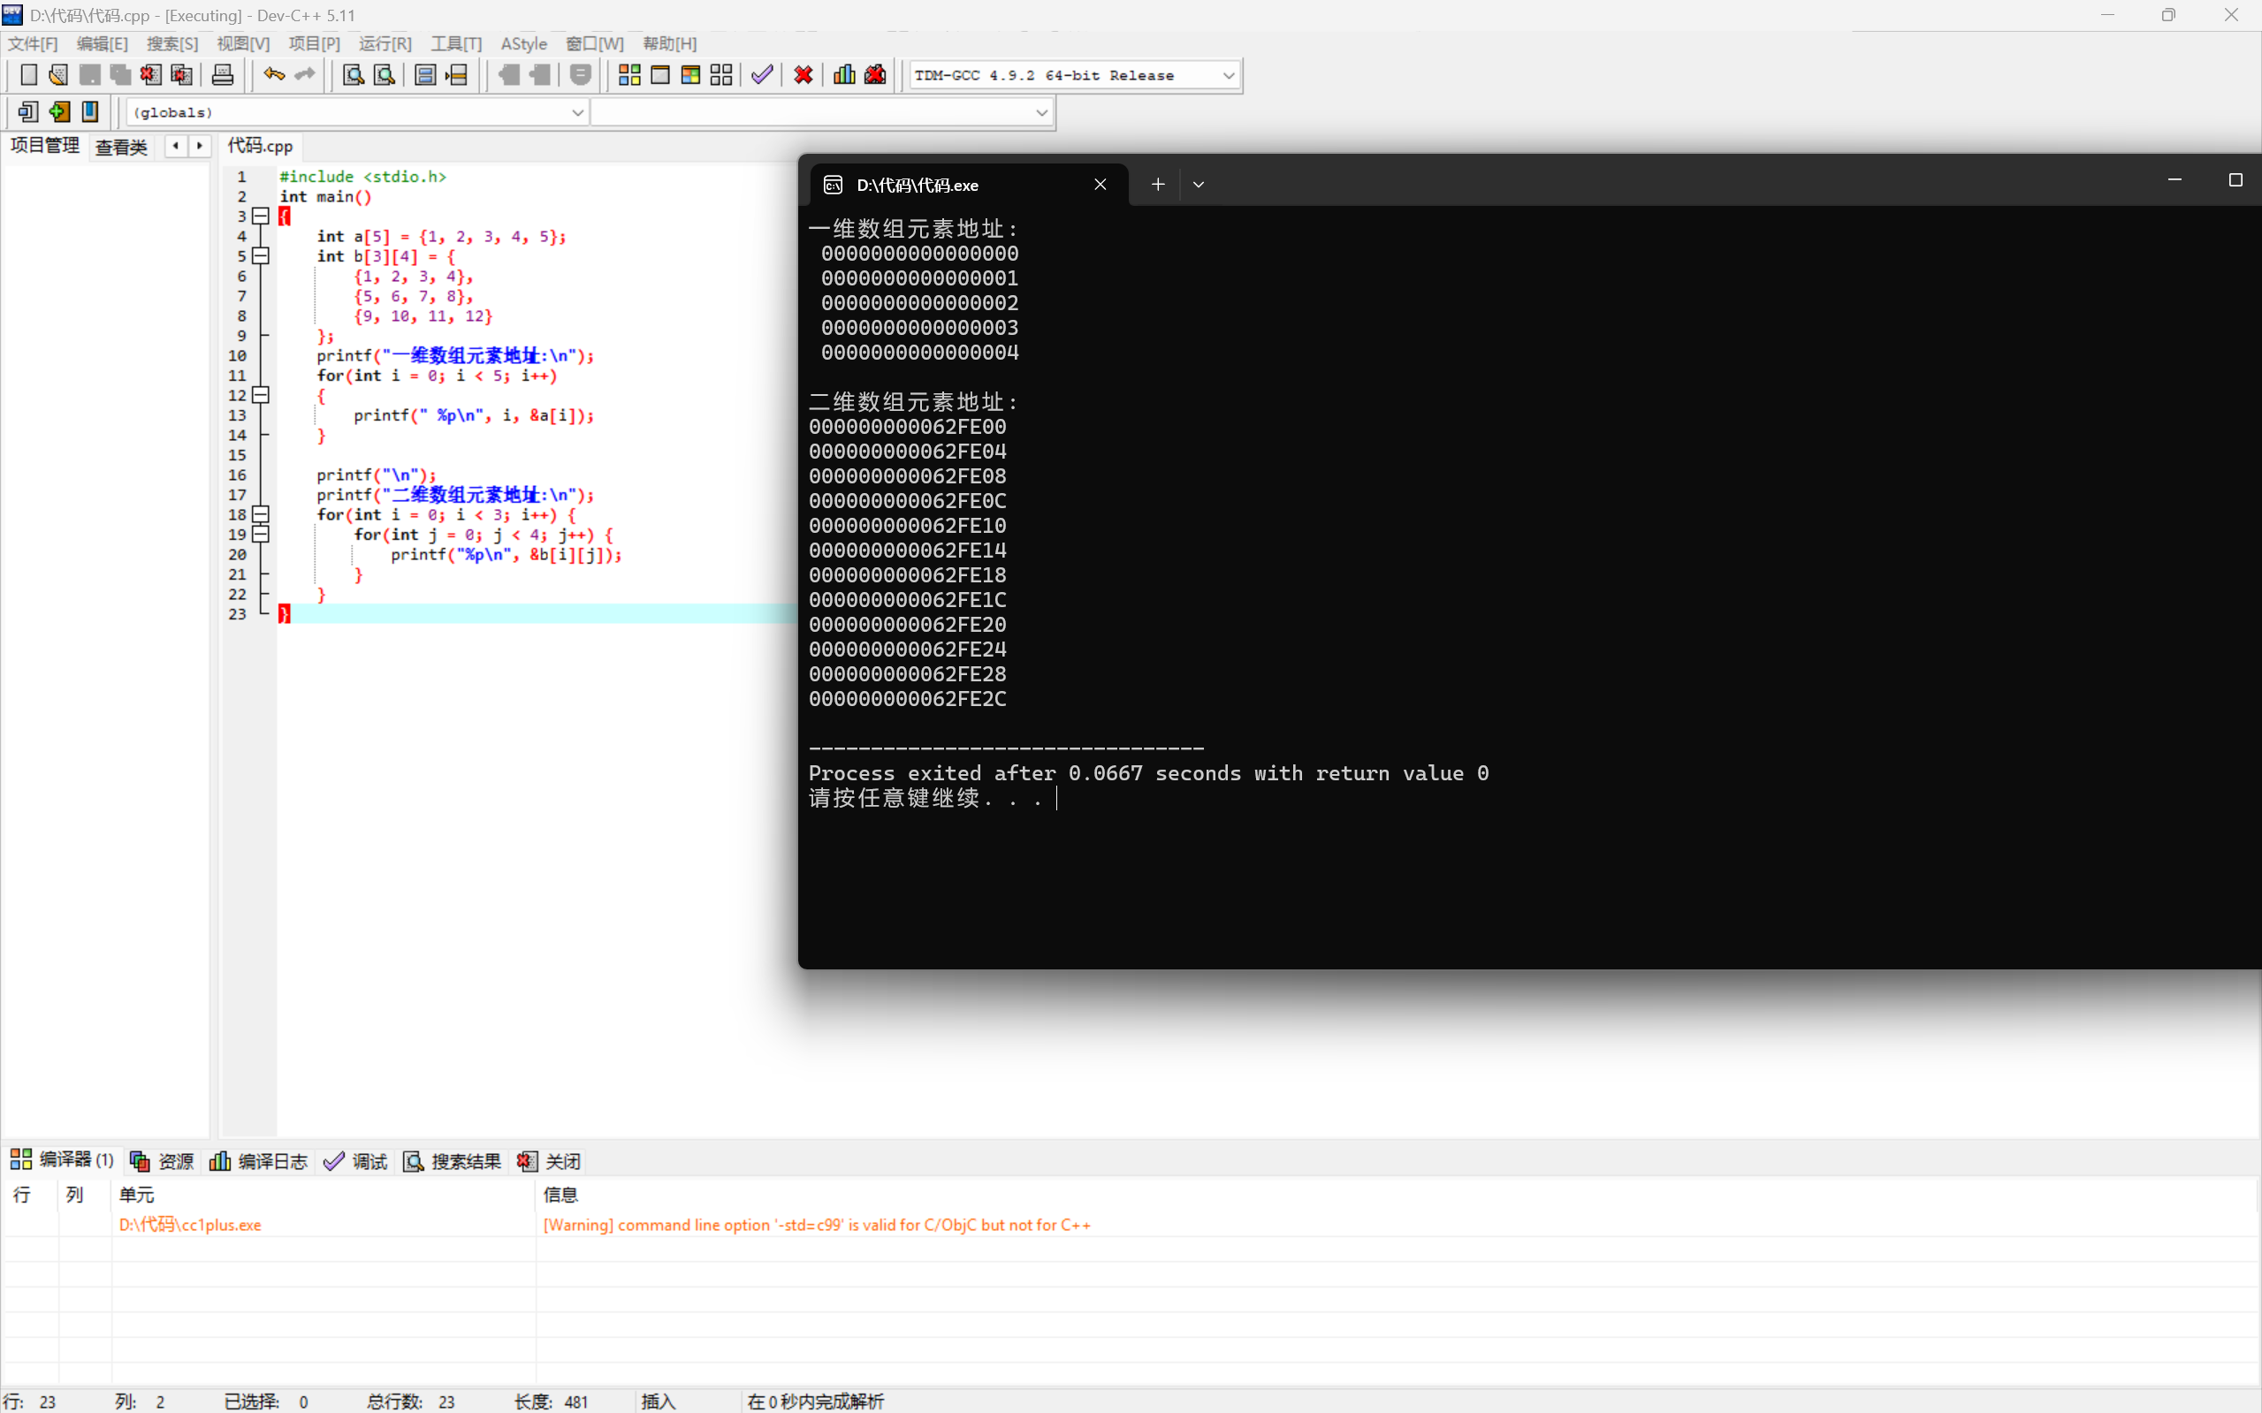Toggle the fold marker at line 12
The image size is (2262, 1413).
click(261, 395)
